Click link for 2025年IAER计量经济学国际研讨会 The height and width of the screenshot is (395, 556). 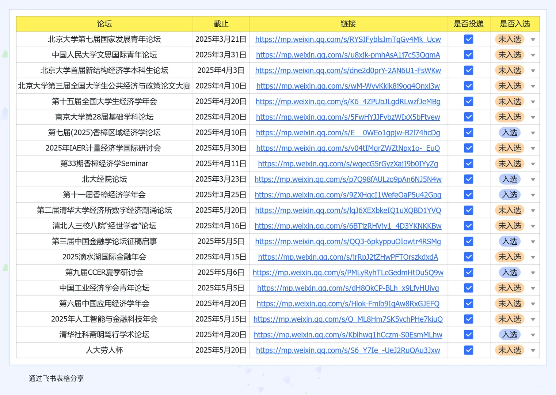[x=348, y=148]
